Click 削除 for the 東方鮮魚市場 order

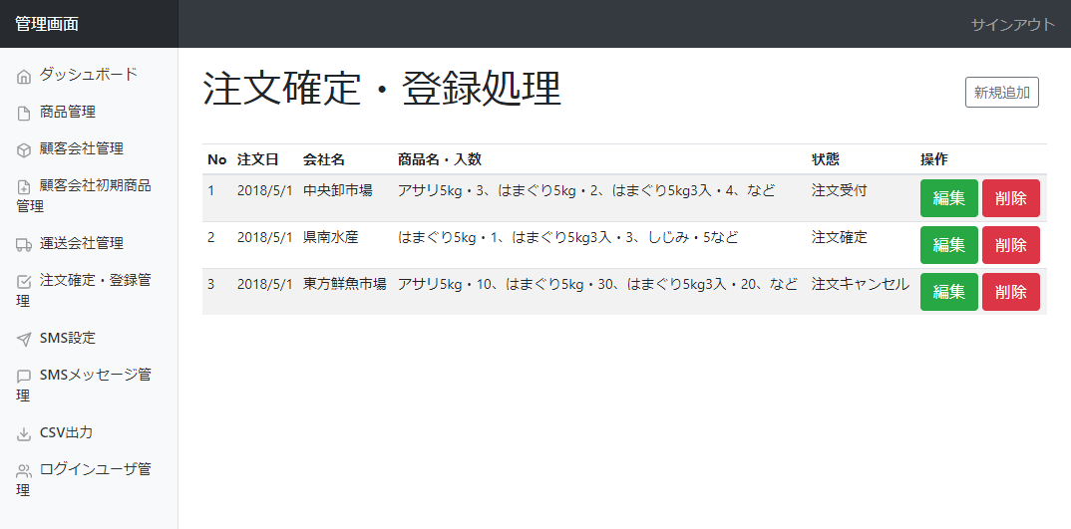1011,292
